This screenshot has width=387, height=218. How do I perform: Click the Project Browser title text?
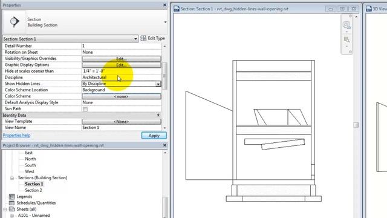point(53,145)
